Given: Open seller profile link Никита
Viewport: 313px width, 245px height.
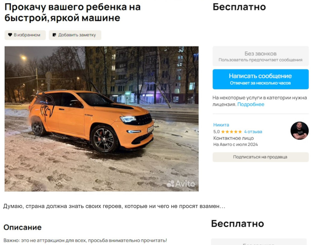Looking at the screenshot, I should click(x=221, y=125).
